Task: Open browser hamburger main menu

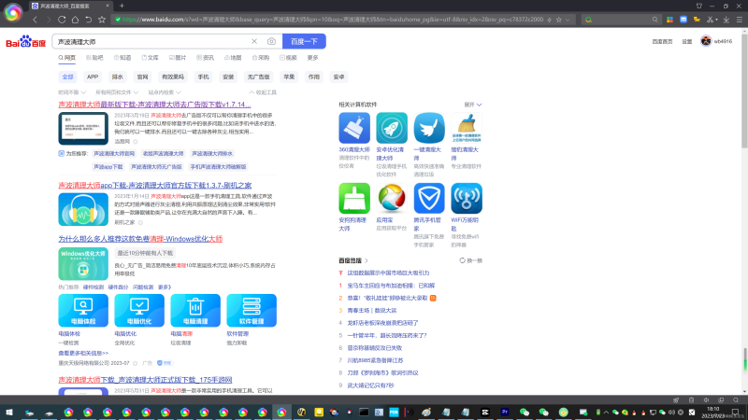Action: [x=739, y=20]
